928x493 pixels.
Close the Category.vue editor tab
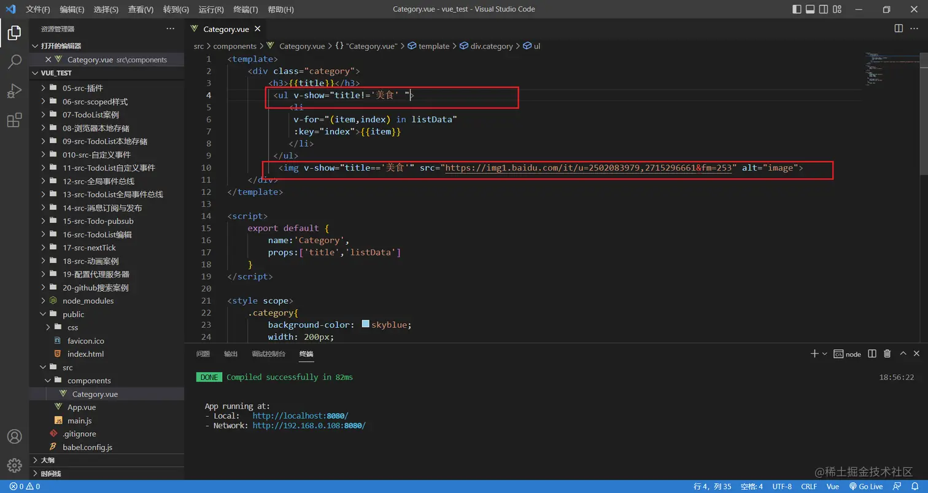coord(257,28)
